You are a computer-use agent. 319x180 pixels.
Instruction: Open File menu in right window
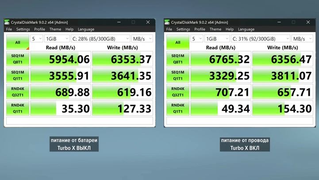(169, 29)
